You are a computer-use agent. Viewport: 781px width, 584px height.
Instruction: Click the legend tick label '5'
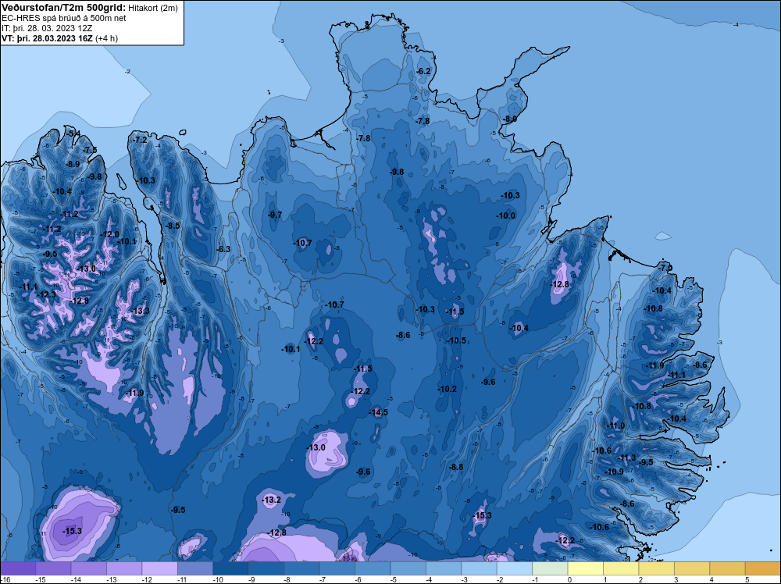click(747, 579)
